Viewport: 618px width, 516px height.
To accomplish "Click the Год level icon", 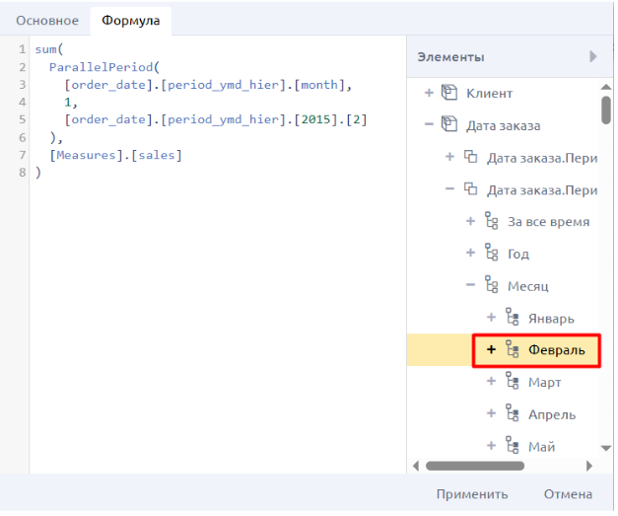I will (491, 254).
